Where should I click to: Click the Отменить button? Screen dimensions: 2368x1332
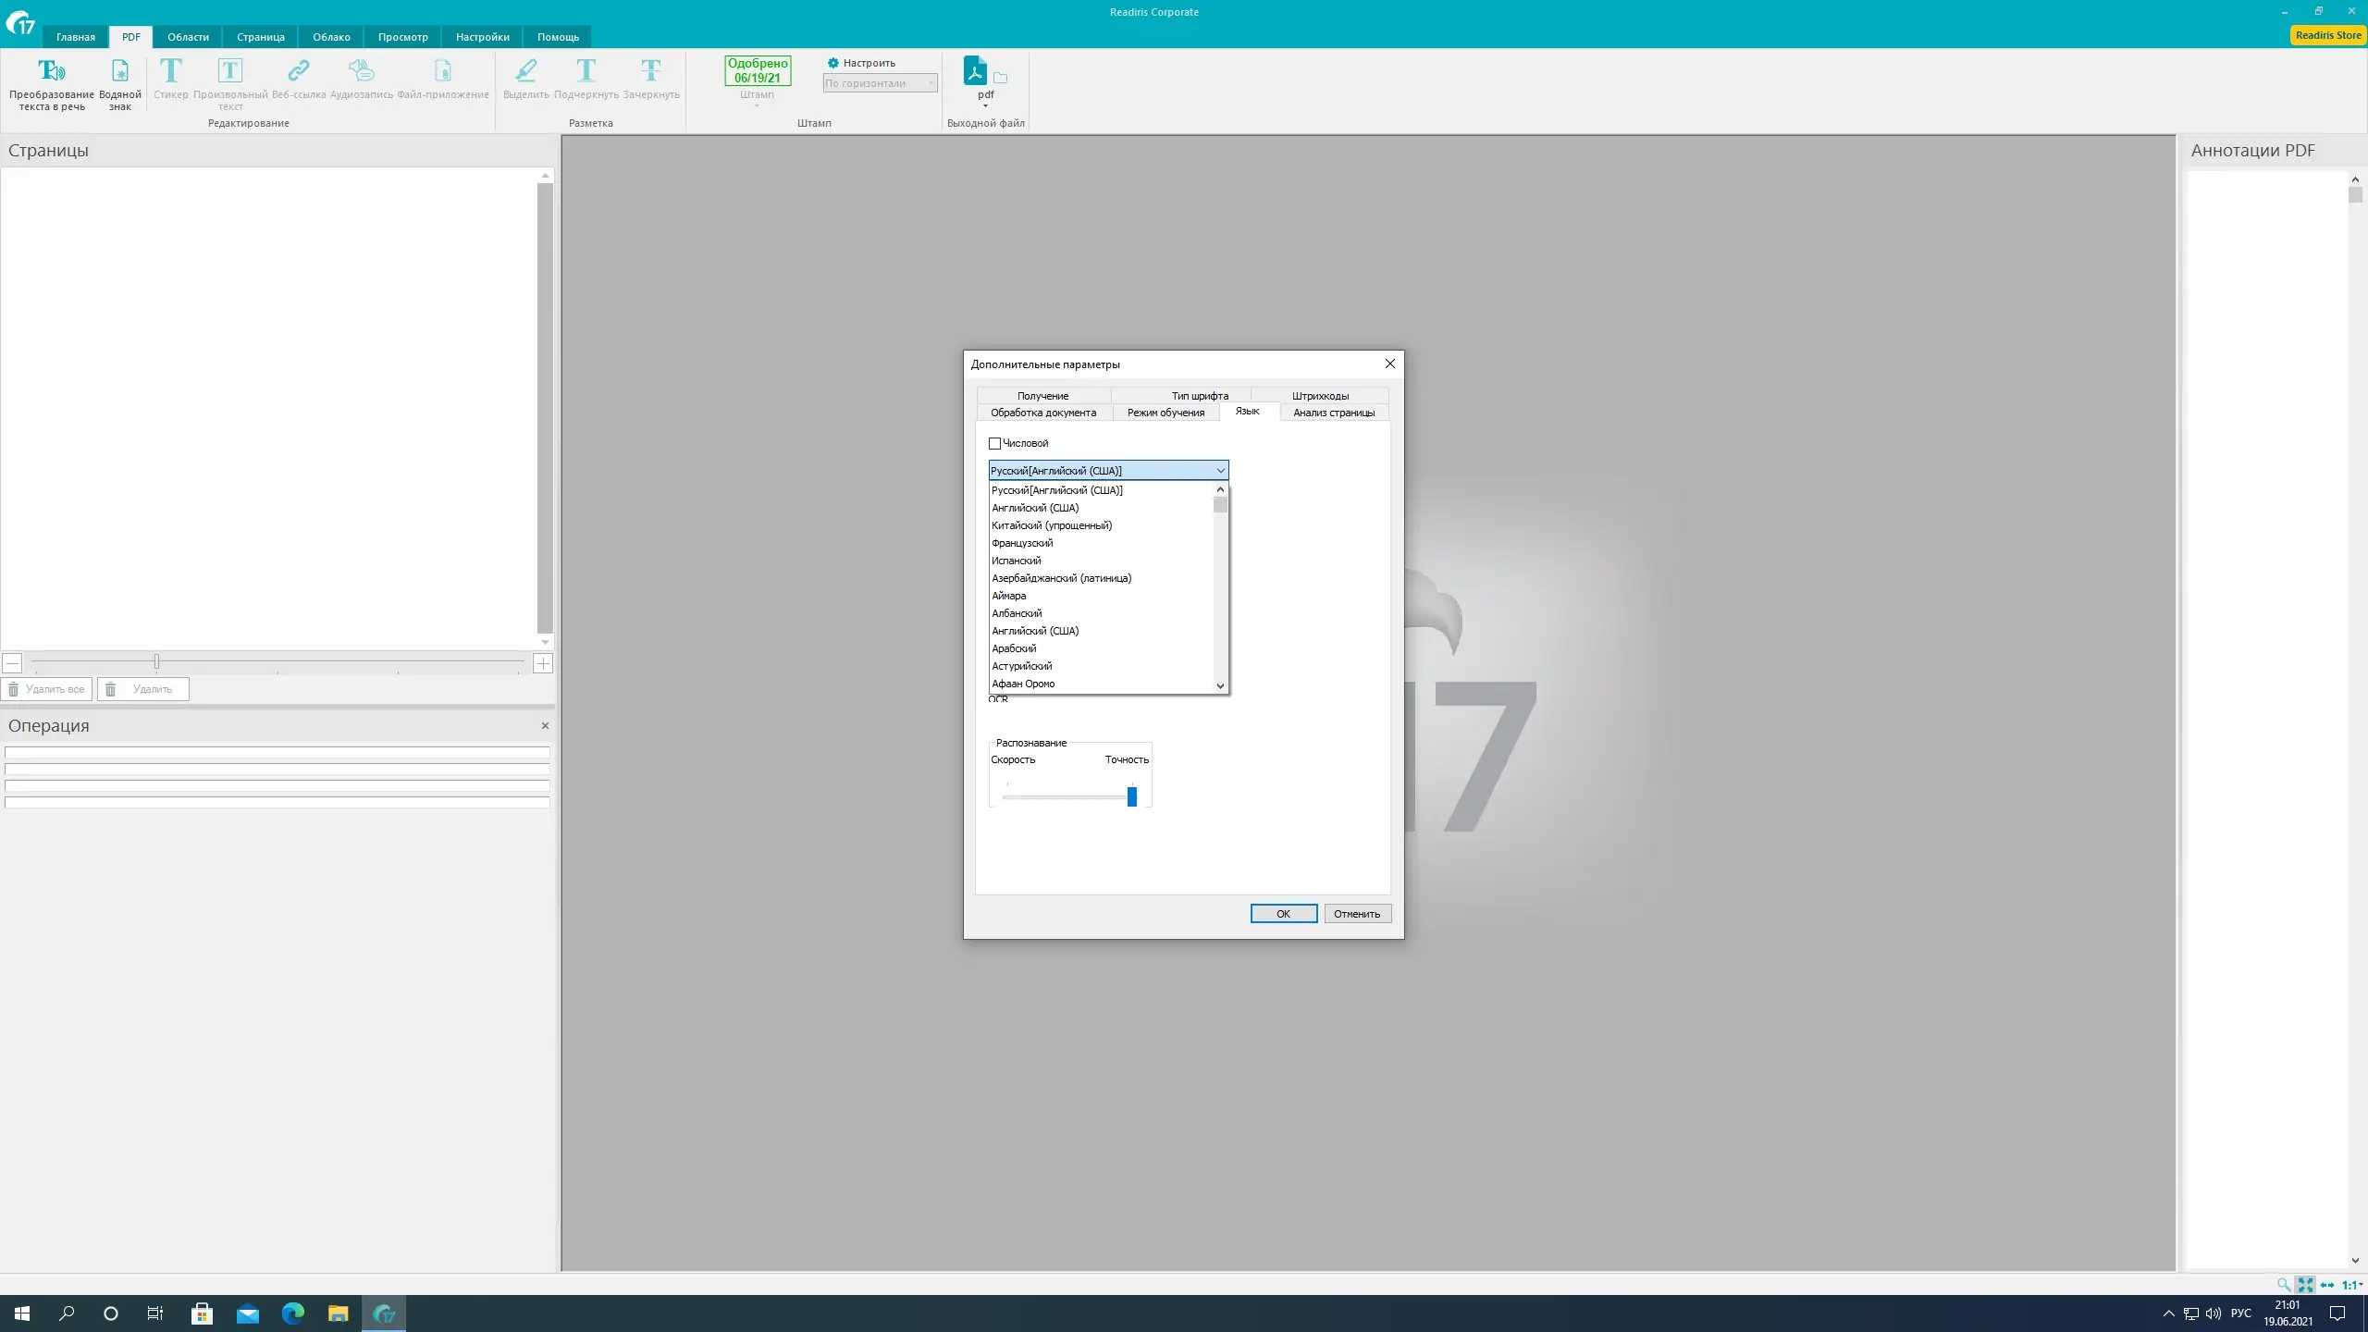[1356, 914]
